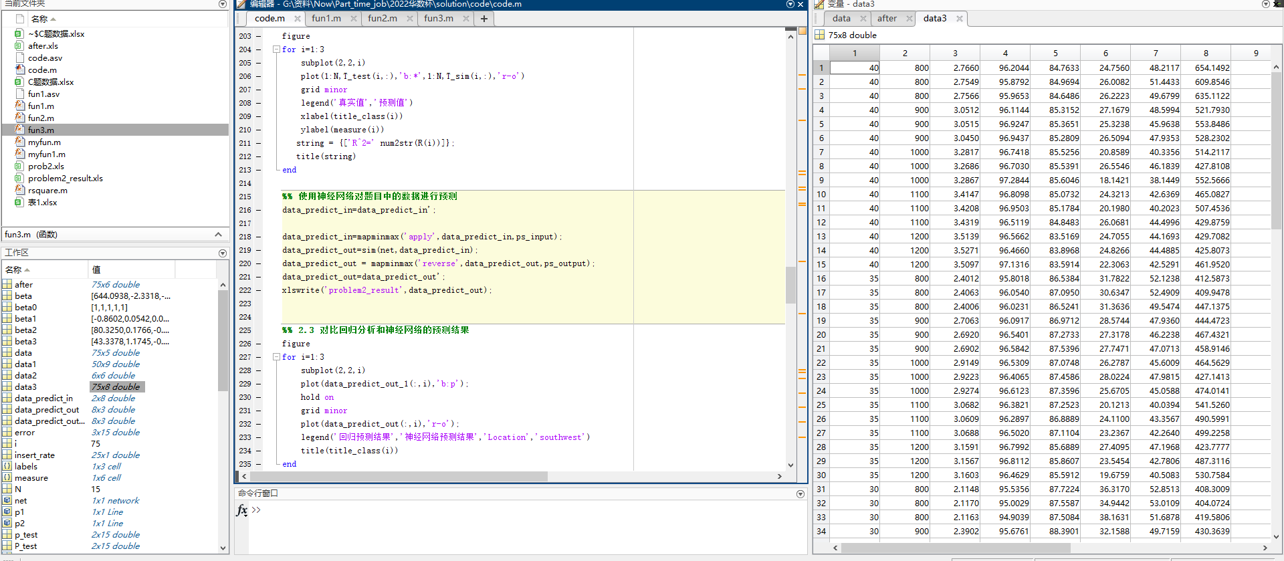Screen dimensions: 1284x561
Task: Open the code.m file in file list
Action: pos(42,70)
